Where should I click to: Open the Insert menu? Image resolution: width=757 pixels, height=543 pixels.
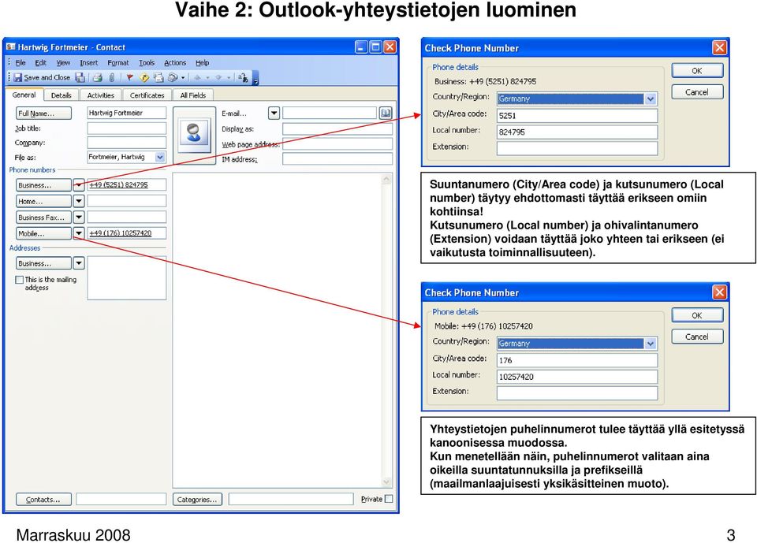(x=89, y=63)
